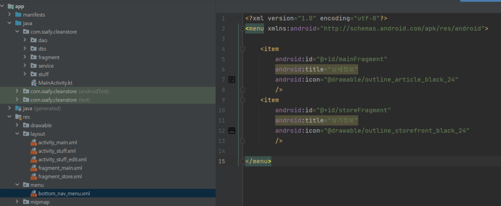Click fold end marker on line 13
The width and height of the screenshot is (501, 206).
tap(242, 141)
